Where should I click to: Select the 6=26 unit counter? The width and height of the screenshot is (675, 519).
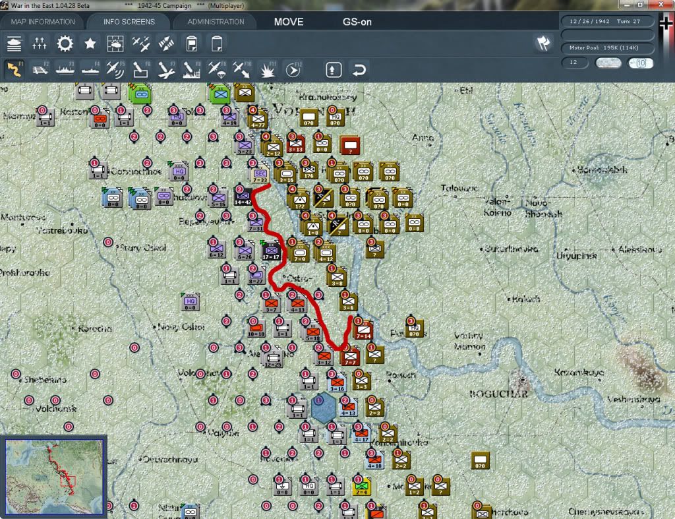point(245,251)
